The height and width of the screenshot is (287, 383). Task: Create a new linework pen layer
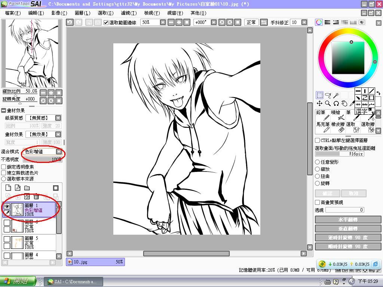pyautogui.click(x=18, y=188)
